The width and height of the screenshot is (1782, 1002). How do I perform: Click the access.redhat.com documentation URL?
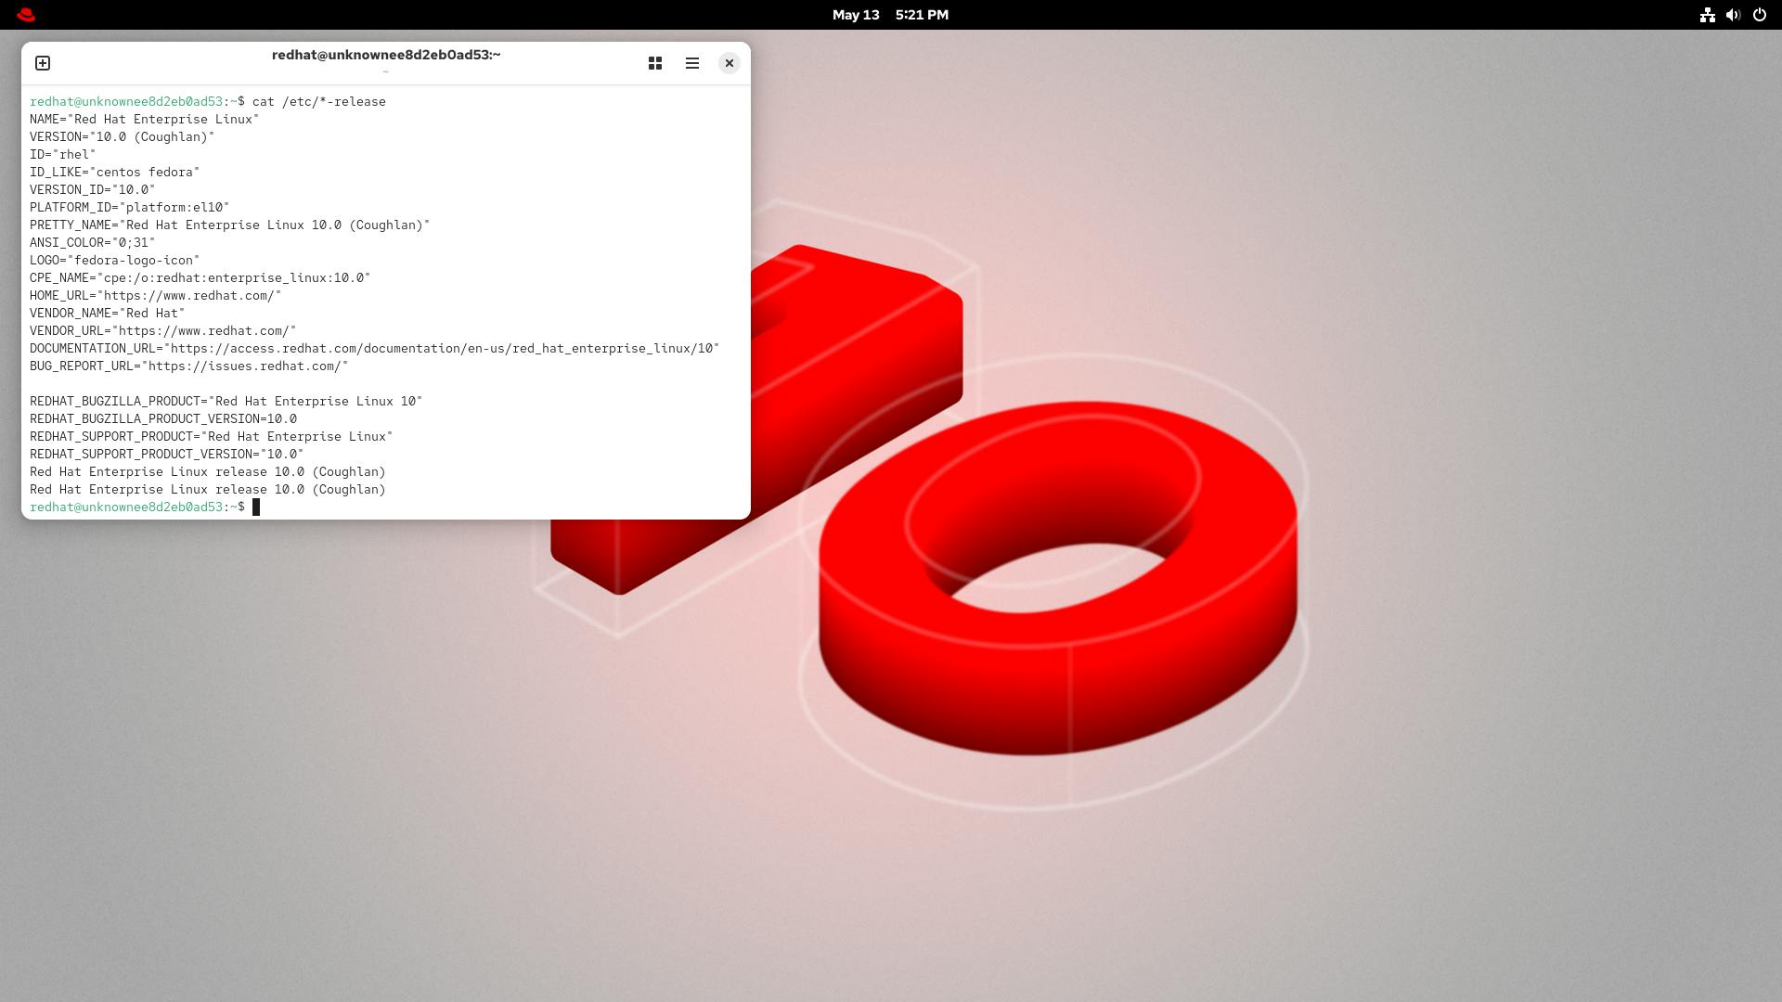442,349
